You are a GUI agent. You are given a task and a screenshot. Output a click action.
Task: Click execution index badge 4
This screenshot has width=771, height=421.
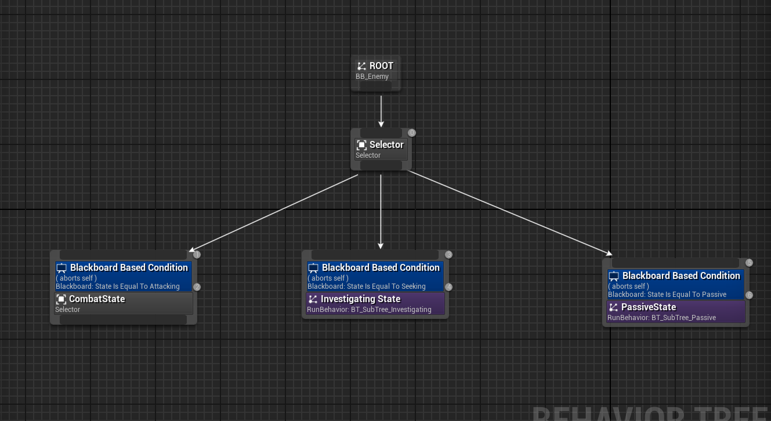pos(448,287)
